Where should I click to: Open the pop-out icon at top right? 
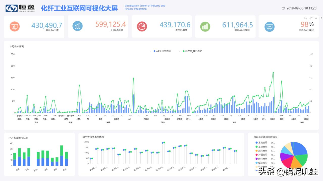point(321,18)
